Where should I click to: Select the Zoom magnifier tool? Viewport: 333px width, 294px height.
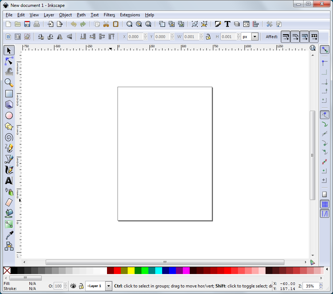pyautogui.click(x=9, y=83)
